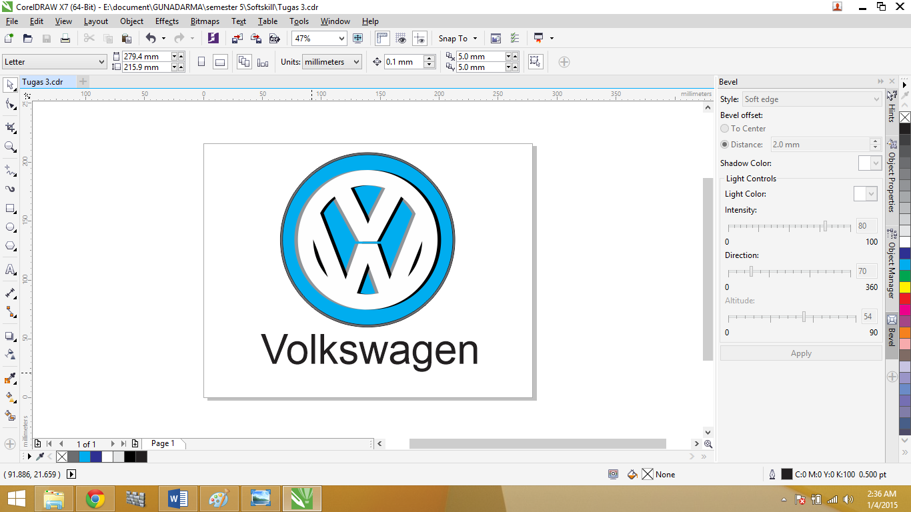Viewport: 911px width, 512px height.
Task: Pick the Artistic Media tool
Action: click(x=10, y=189)
